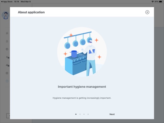164x123 pixels.
Task: Jump to the second page indicator dot
Action: point(80,114)
